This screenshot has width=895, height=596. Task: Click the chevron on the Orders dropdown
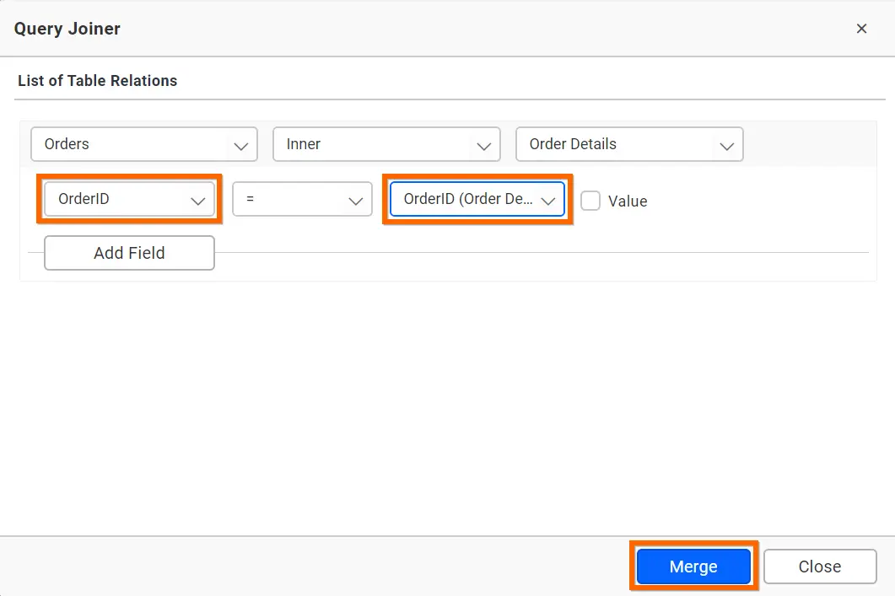pos(240,144)
